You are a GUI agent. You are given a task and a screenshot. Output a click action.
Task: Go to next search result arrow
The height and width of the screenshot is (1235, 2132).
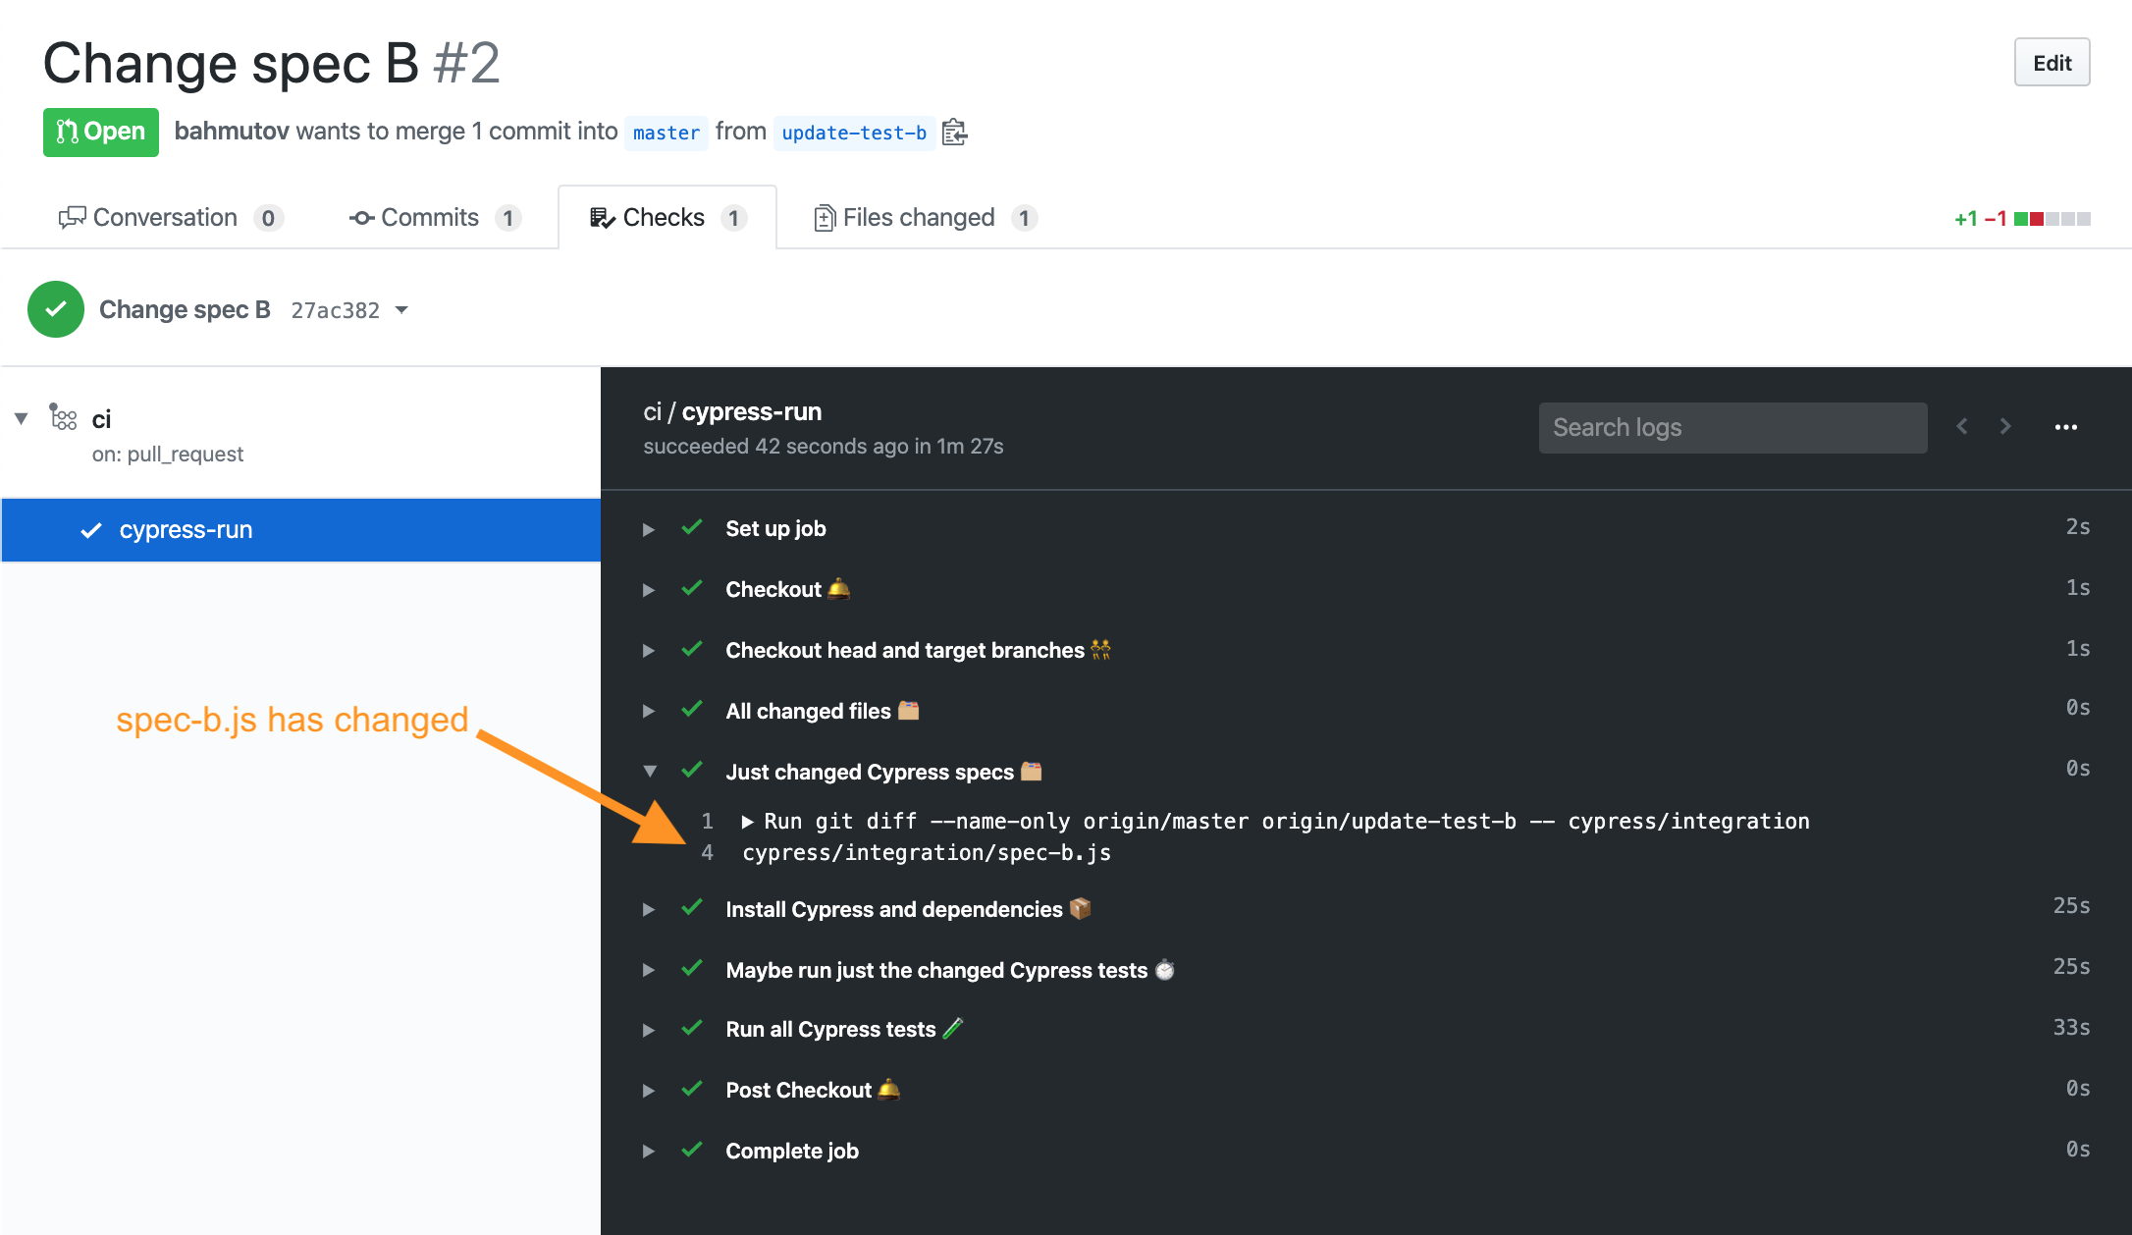coord(2005,426)
